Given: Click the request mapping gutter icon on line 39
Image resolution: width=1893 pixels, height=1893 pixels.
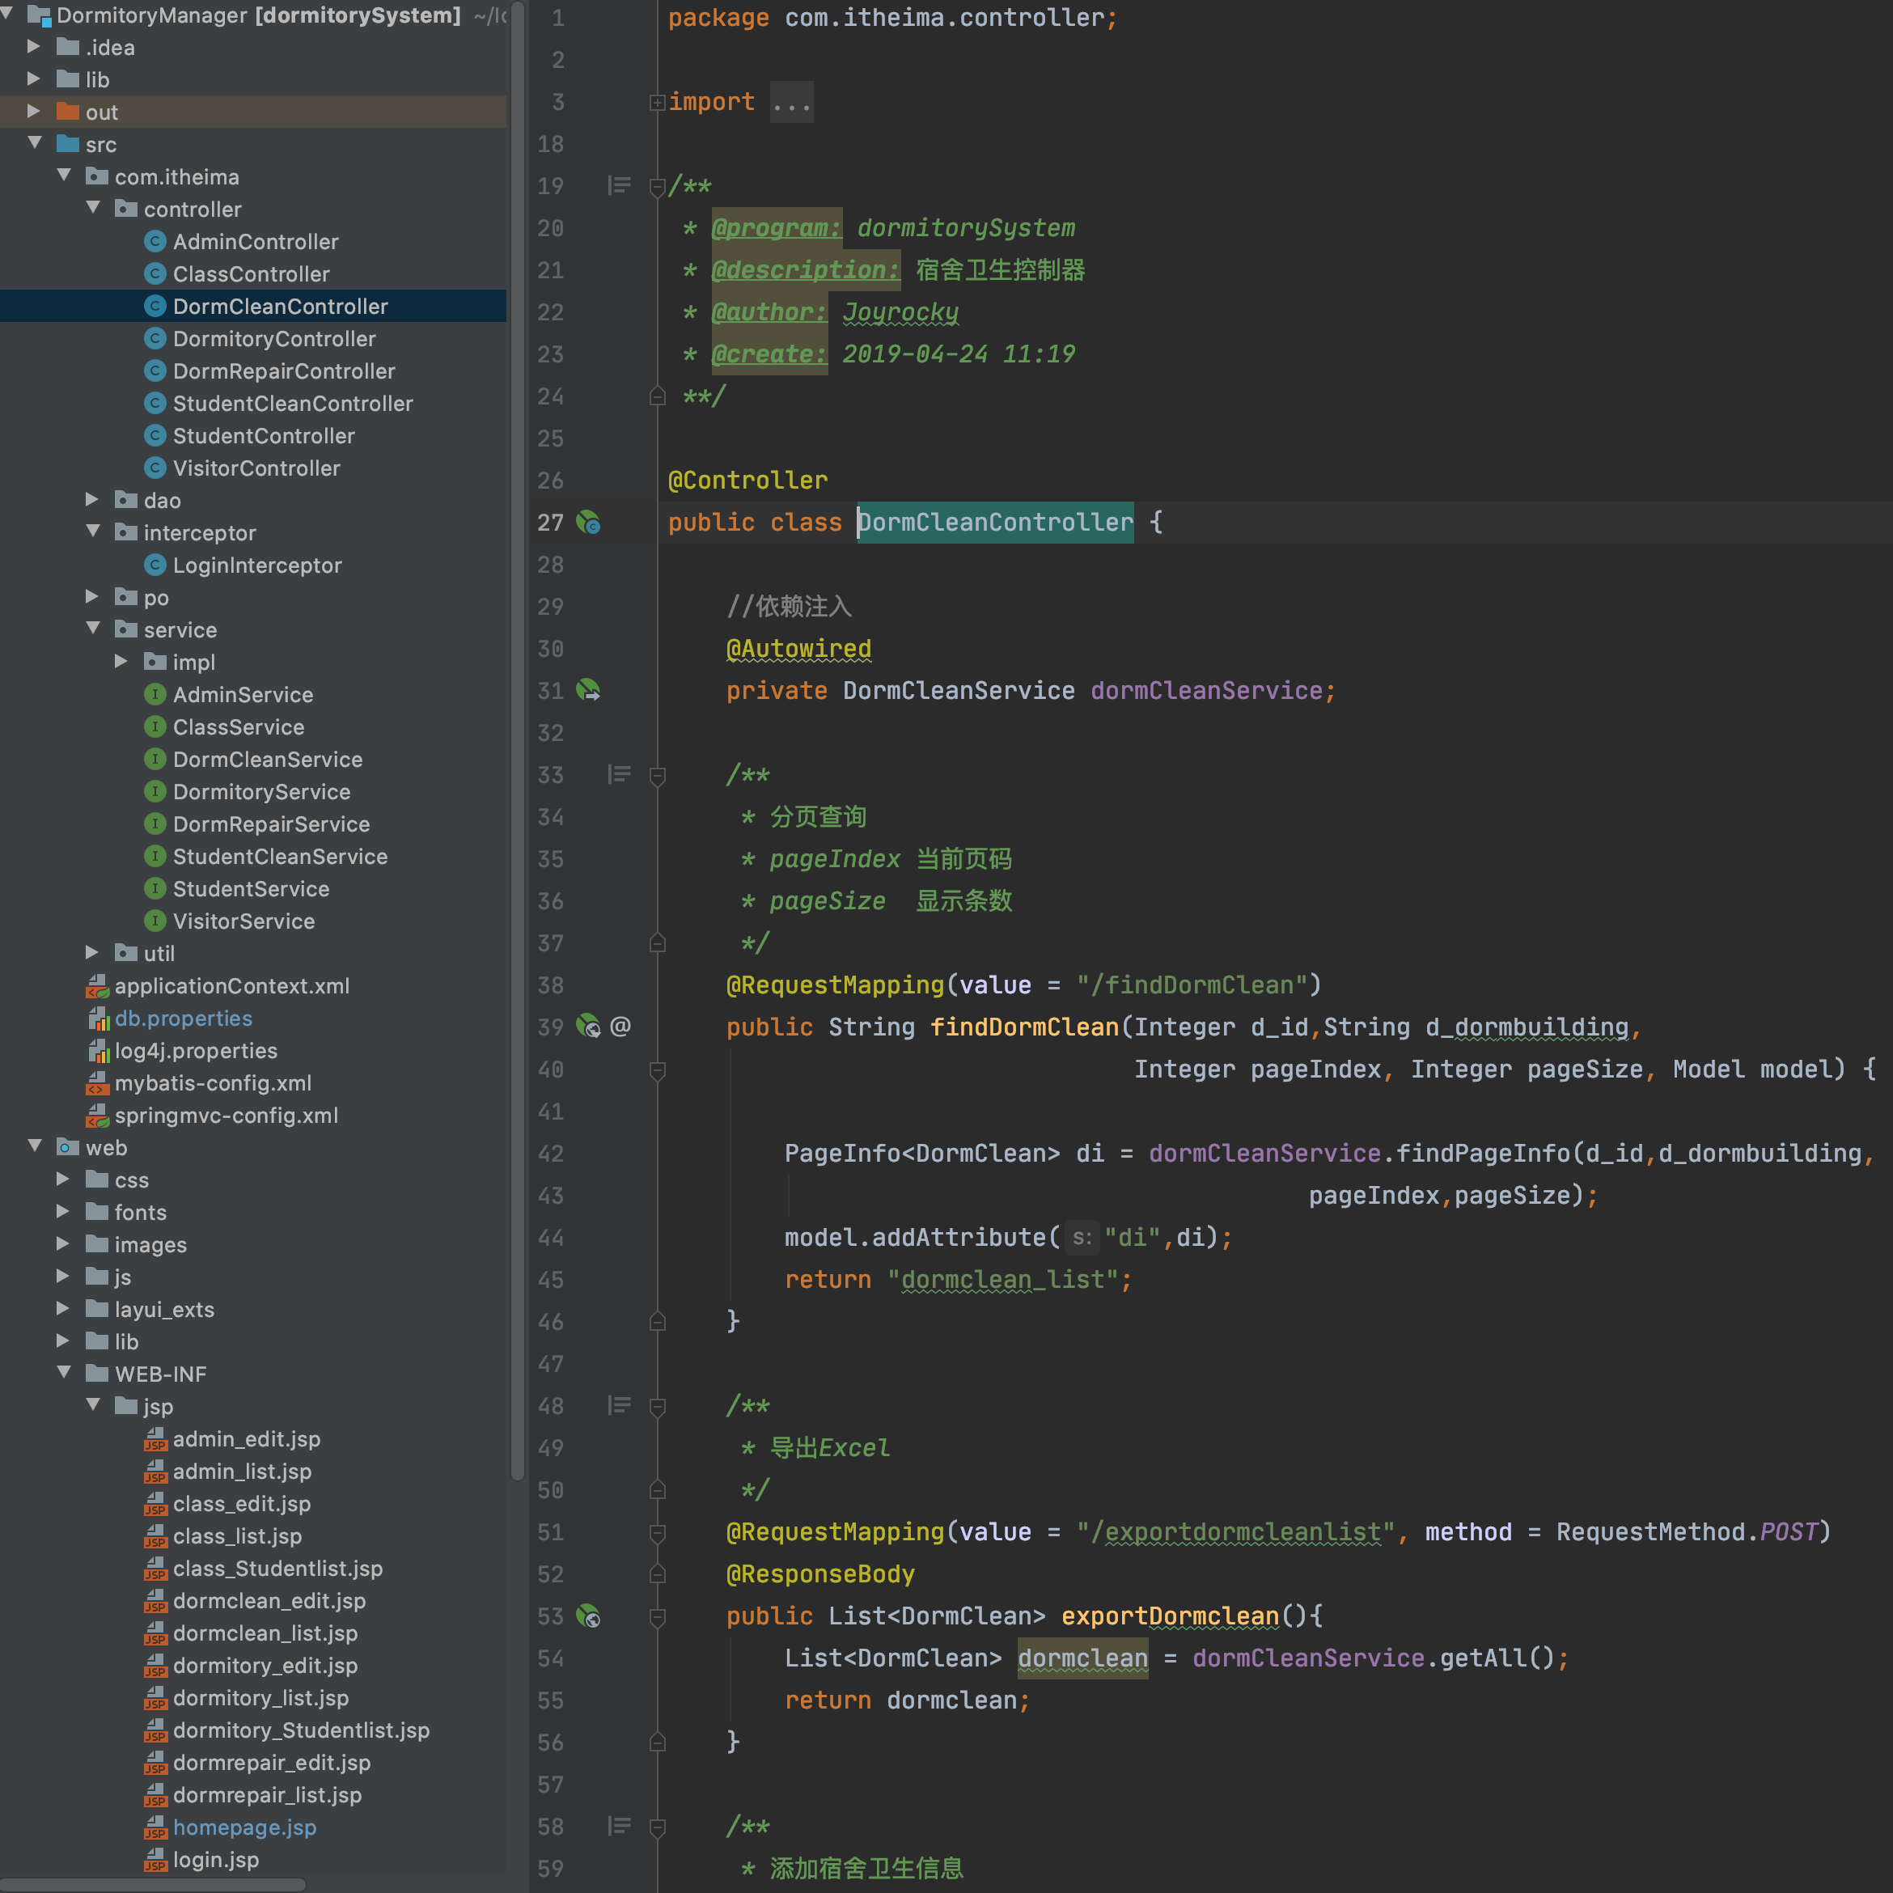Looking at the screenshot, I should point(588,1027).
